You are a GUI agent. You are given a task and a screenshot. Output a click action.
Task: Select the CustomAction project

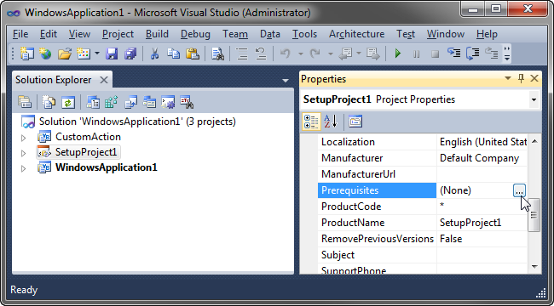88,137
